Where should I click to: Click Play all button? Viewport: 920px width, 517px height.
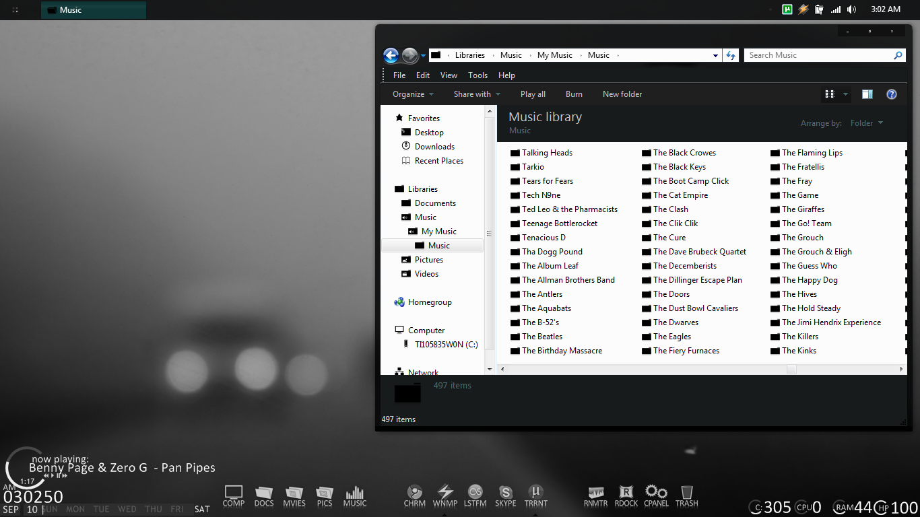pos(533,94)
